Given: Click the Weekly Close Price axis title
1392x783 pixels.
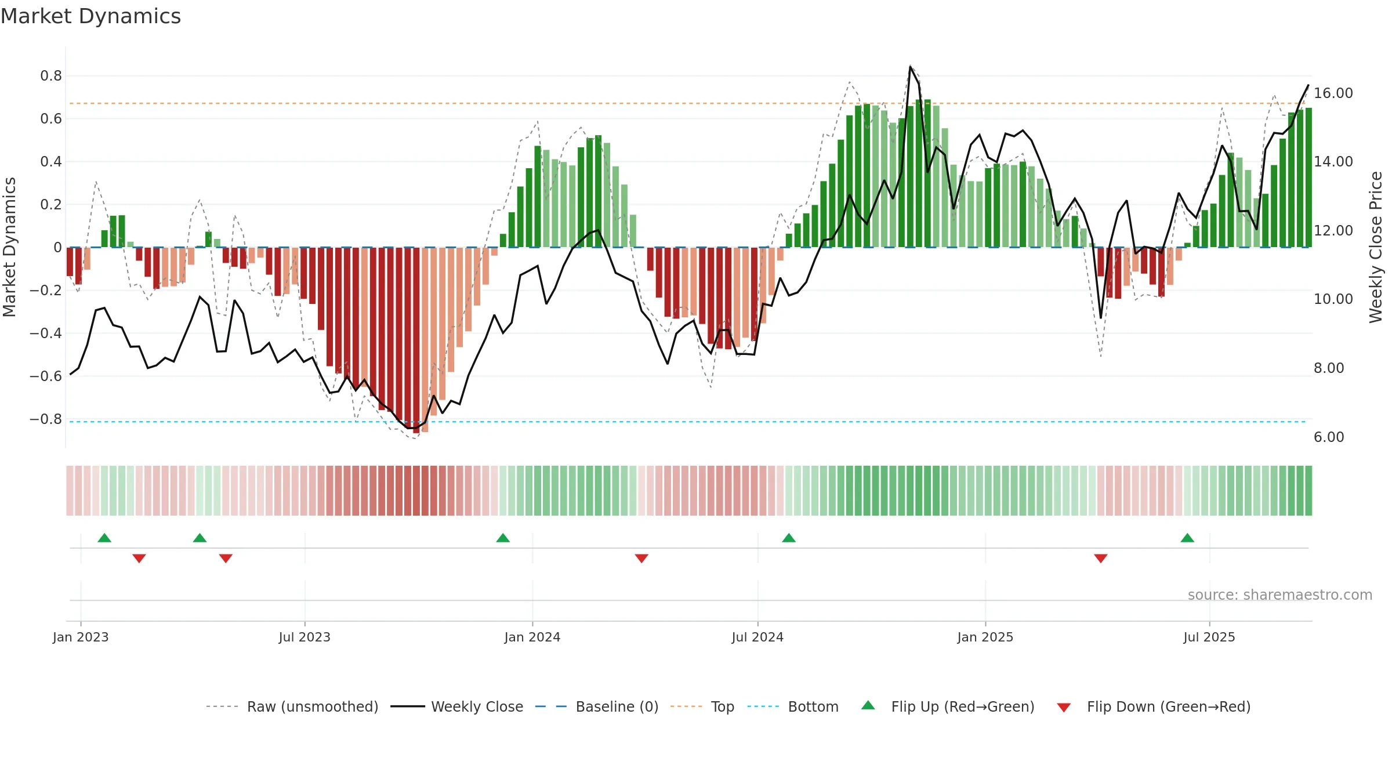Looking at the screenshot, I should click(x=1376, y=247).
